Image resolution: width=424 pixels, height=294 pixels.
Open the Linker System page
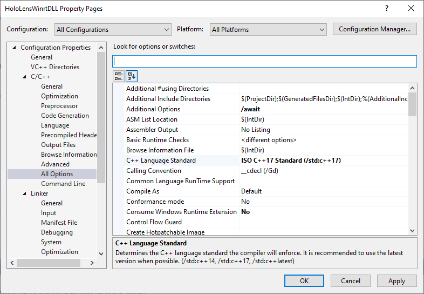pos(51,242)
